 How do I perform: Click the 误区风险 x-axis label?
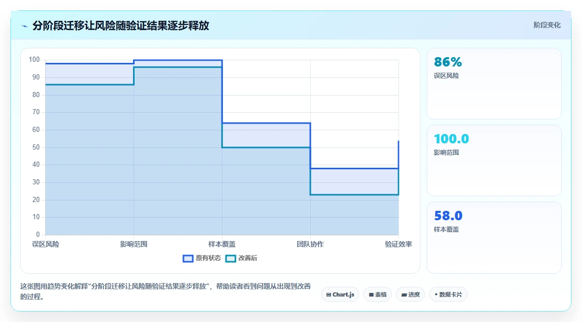46,244
